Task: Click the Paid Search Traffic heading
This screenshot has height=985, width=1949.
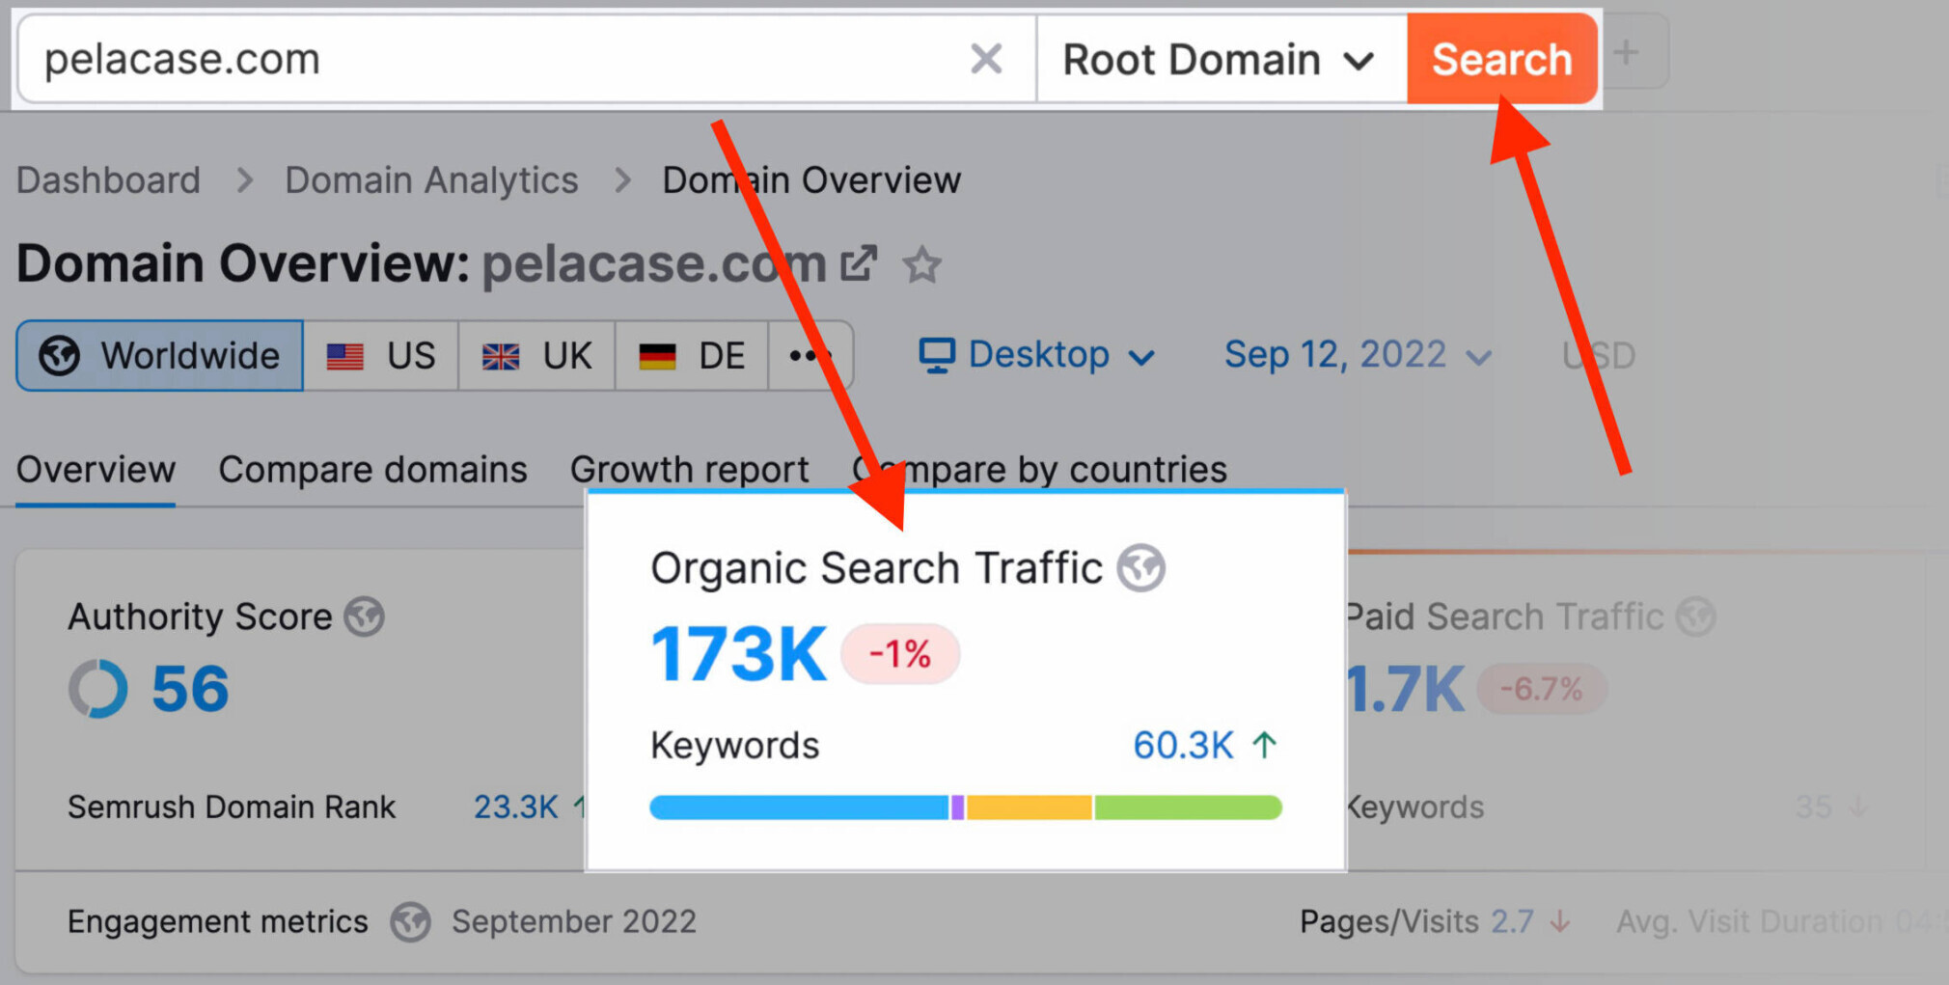Action: (1505, 616)
